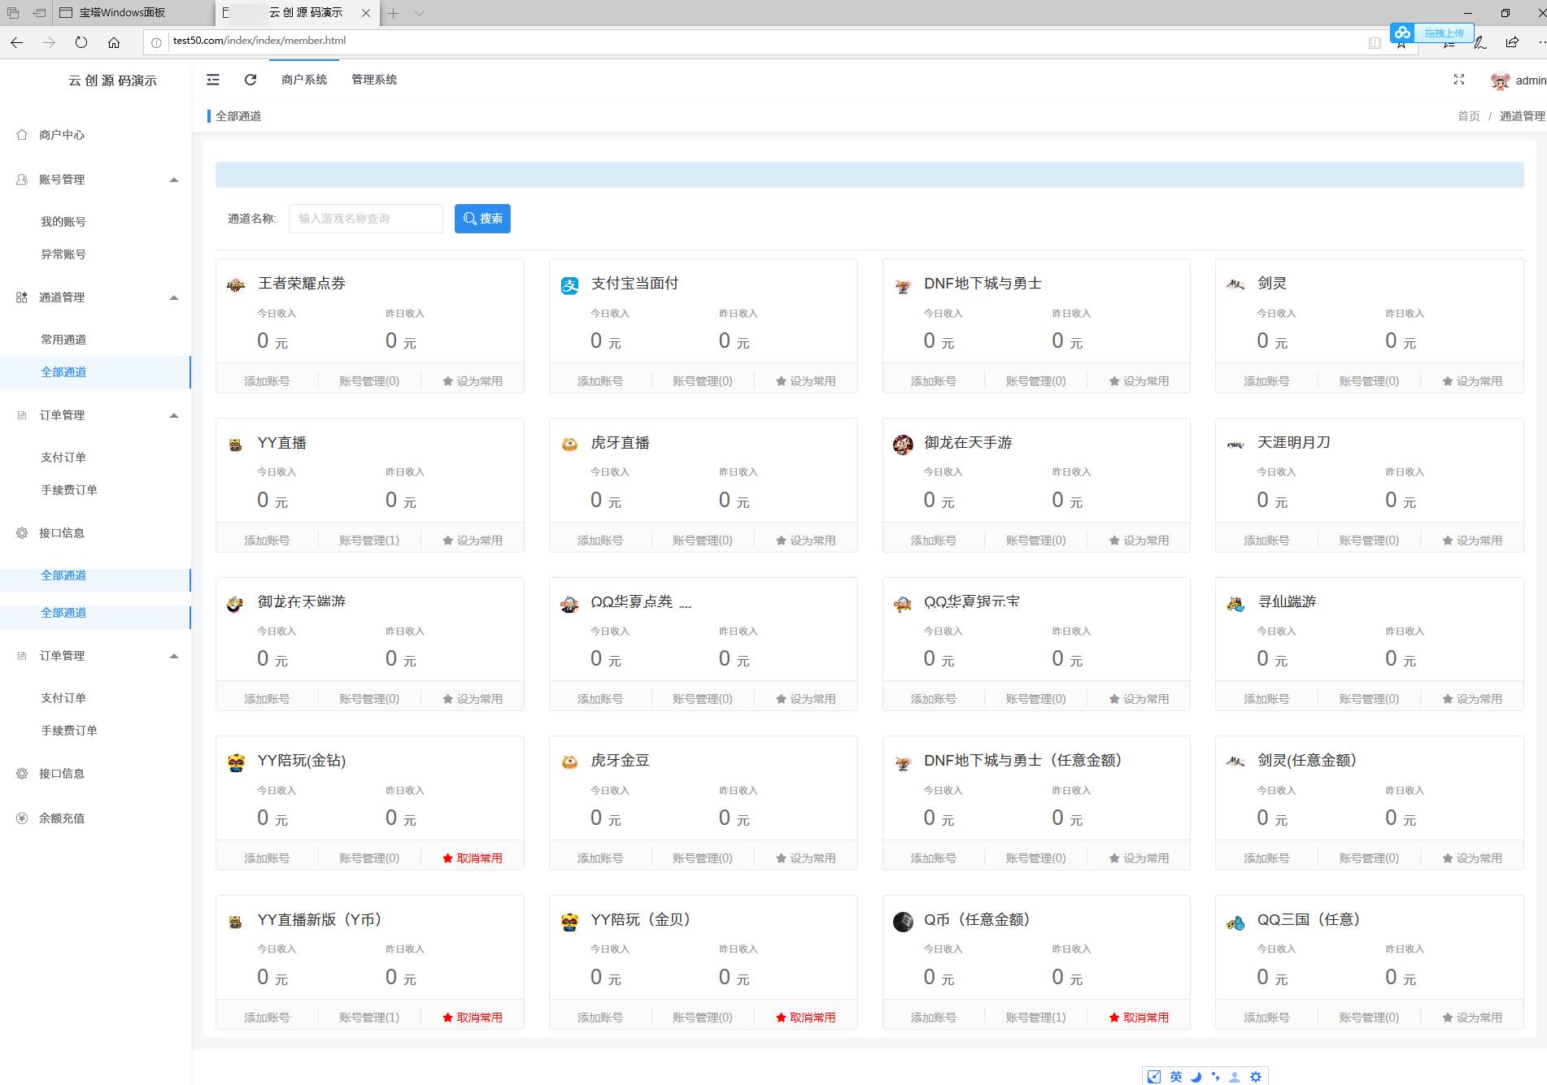The image size is (1547, 1085).
Task: Click browser home icon
Action: click(x=114, y=42)
